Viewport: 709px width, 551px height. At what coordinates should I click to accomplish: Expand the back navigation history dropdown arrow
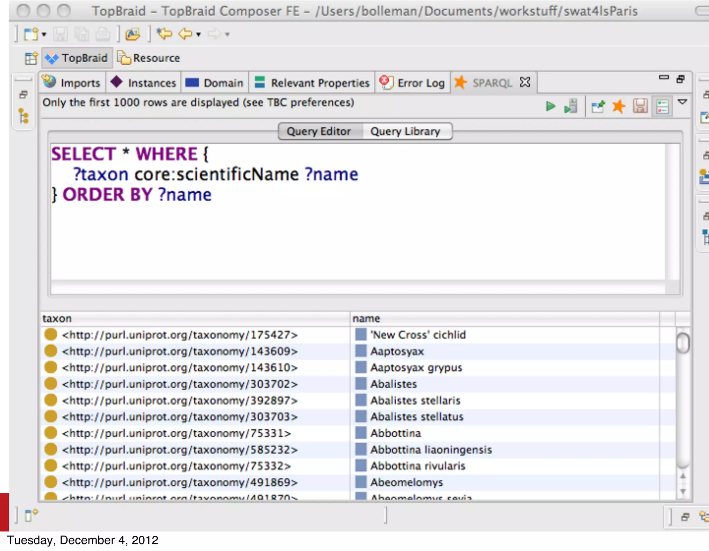click(x=198, y=34)
